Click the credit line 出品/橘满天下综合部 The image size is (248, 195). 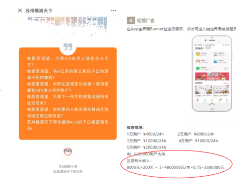coord(68,172)
